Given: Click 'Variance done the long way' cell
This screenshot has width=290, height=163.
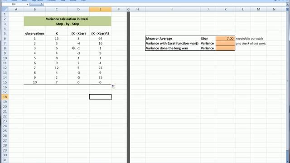Looking at the screenshot, I should [173, 48].
